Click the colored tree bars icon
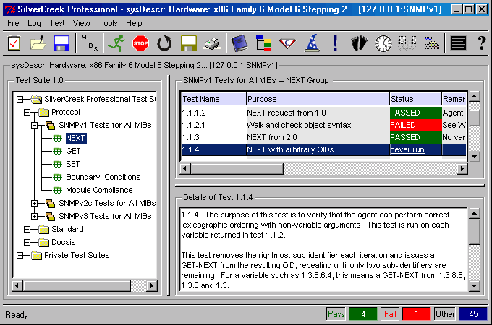Image resolution: width=492 pixels, height=325 pixels. 263,43
